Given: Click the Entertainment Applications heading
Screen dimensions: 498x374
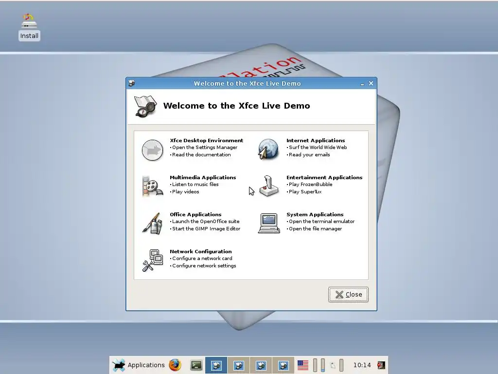Looking at the screenshot, I should 324,177.
